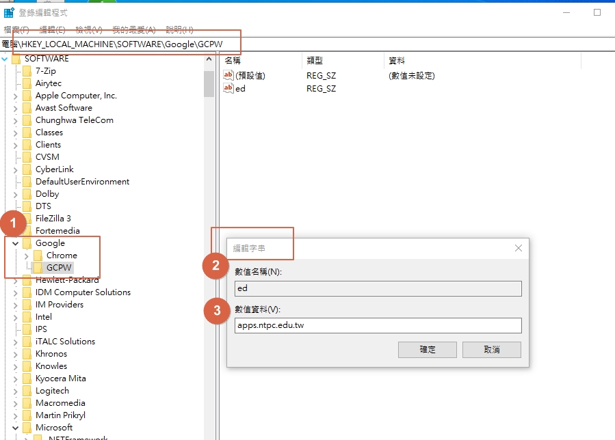
Task: Select the DefaultUserEnvironment folder icon
Action: pyautogui.click(x=27, y=182)
